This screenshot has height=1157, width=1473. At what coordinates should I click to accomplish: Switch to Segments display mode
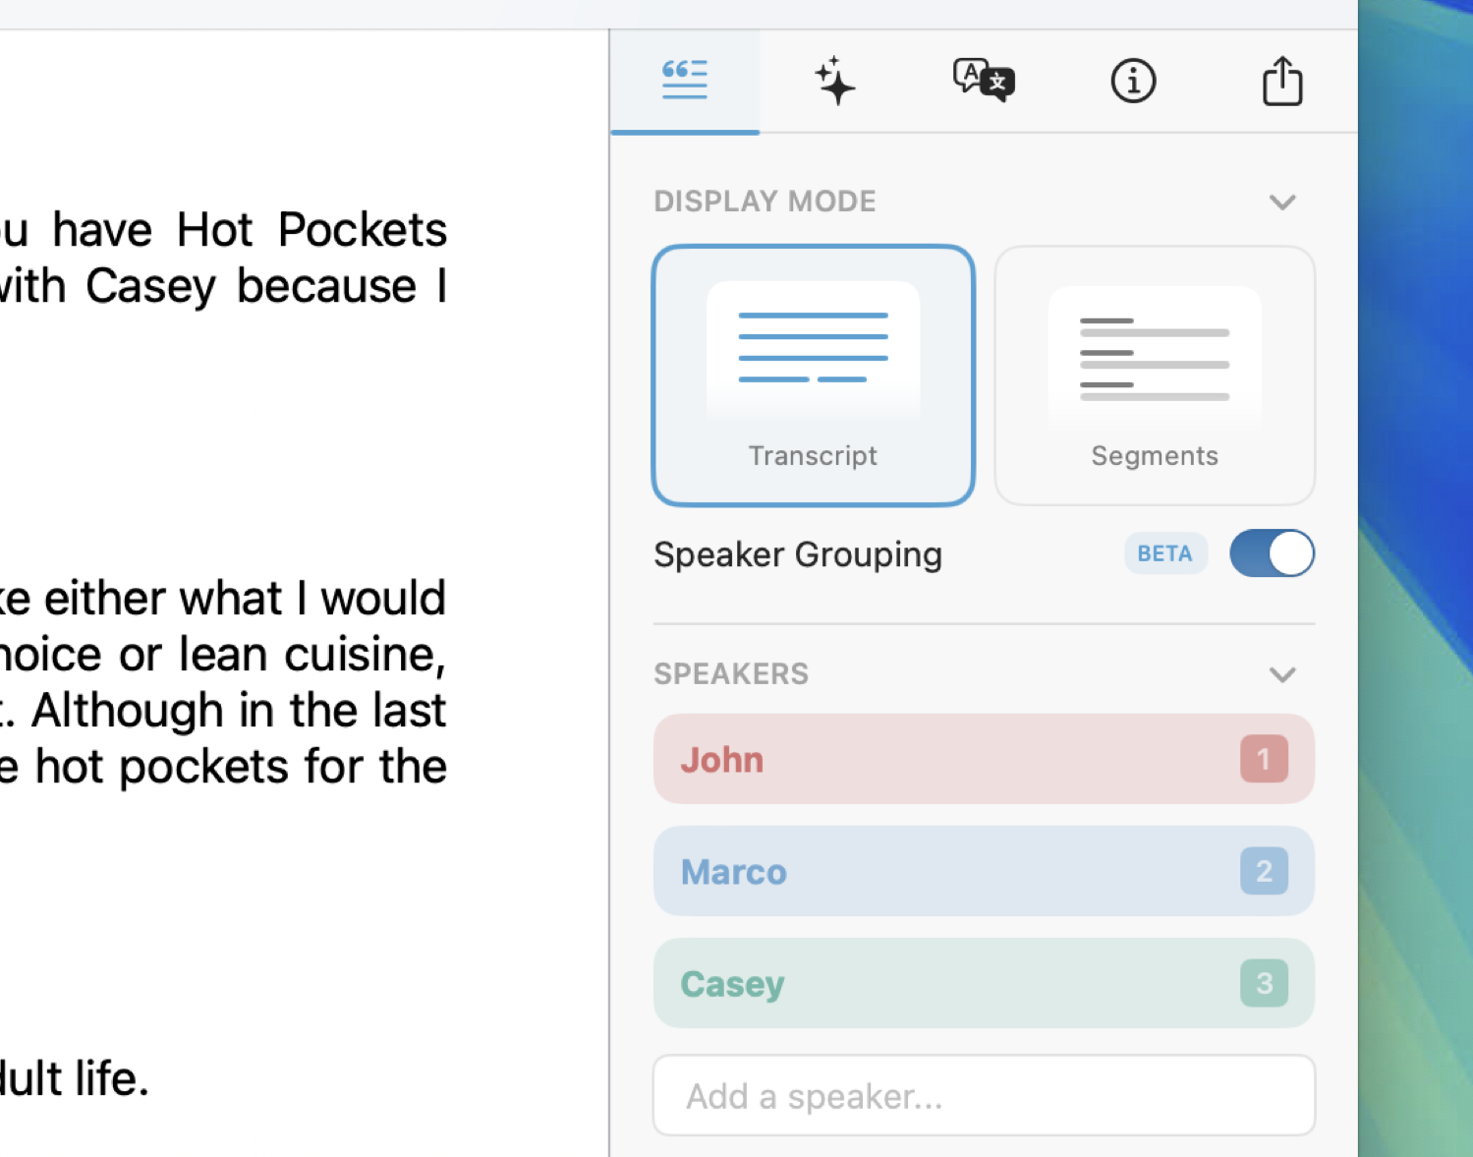pyautogui.click(x=1155, y=376)
